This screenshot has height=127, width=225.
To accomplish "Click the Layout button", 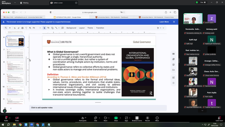I will [x=82, y=28].
